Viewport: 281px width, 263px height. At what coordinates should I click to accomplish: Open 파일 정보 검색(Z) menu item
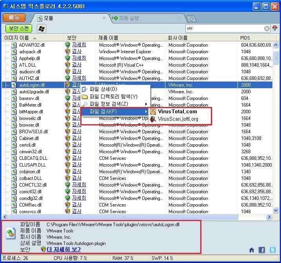(x=115, y=104)
